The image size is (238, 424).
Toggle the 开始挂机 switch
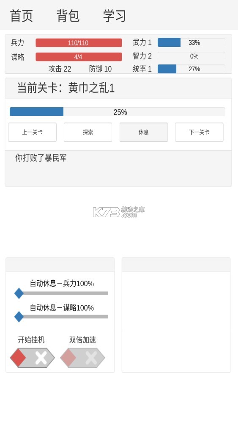[33, 357]
